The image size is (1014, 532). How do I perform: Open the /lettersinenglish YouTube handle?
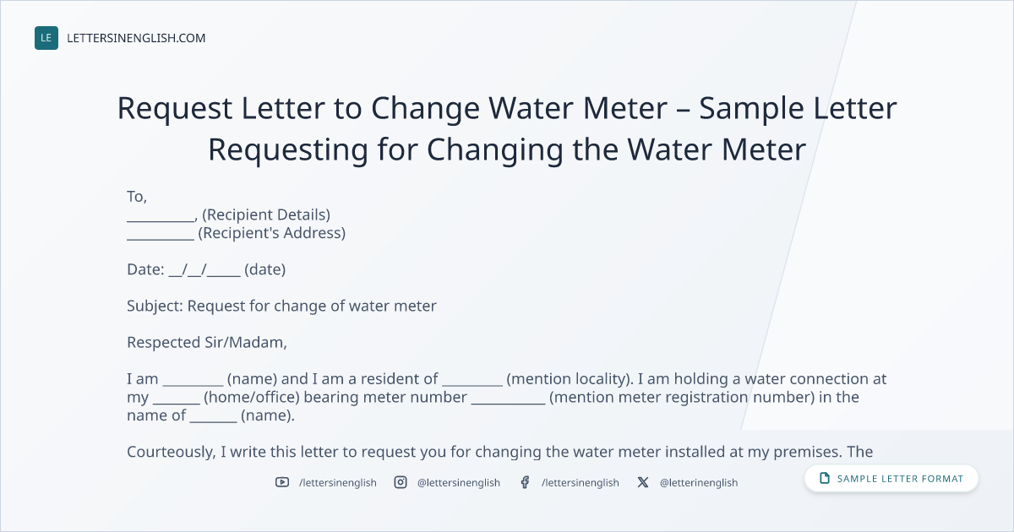click(338, 482)
